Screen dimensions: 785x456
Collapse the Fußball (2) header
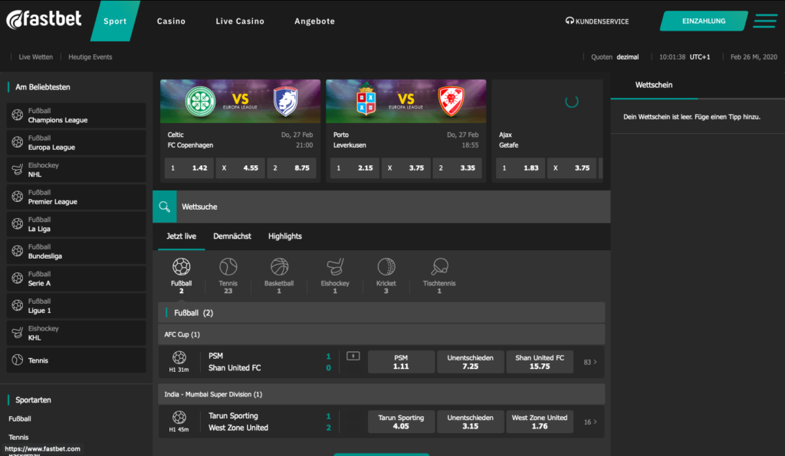tap(382, 313)
